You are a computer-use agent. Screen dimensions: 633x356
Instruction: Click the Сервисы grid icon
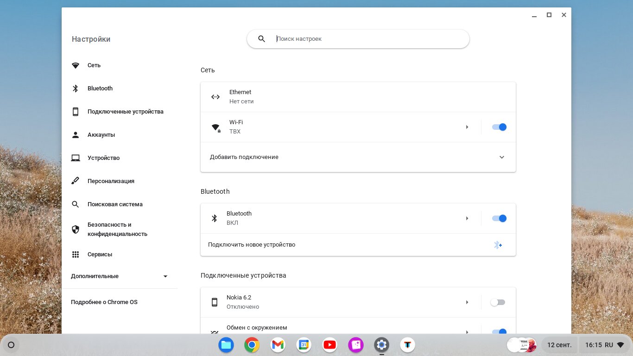76,254
